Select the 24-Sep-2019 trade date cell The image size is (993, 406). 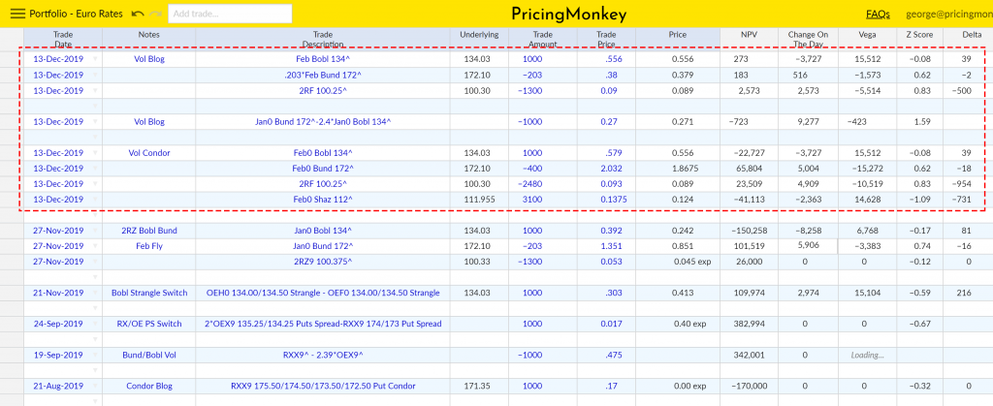pos(63,324)
